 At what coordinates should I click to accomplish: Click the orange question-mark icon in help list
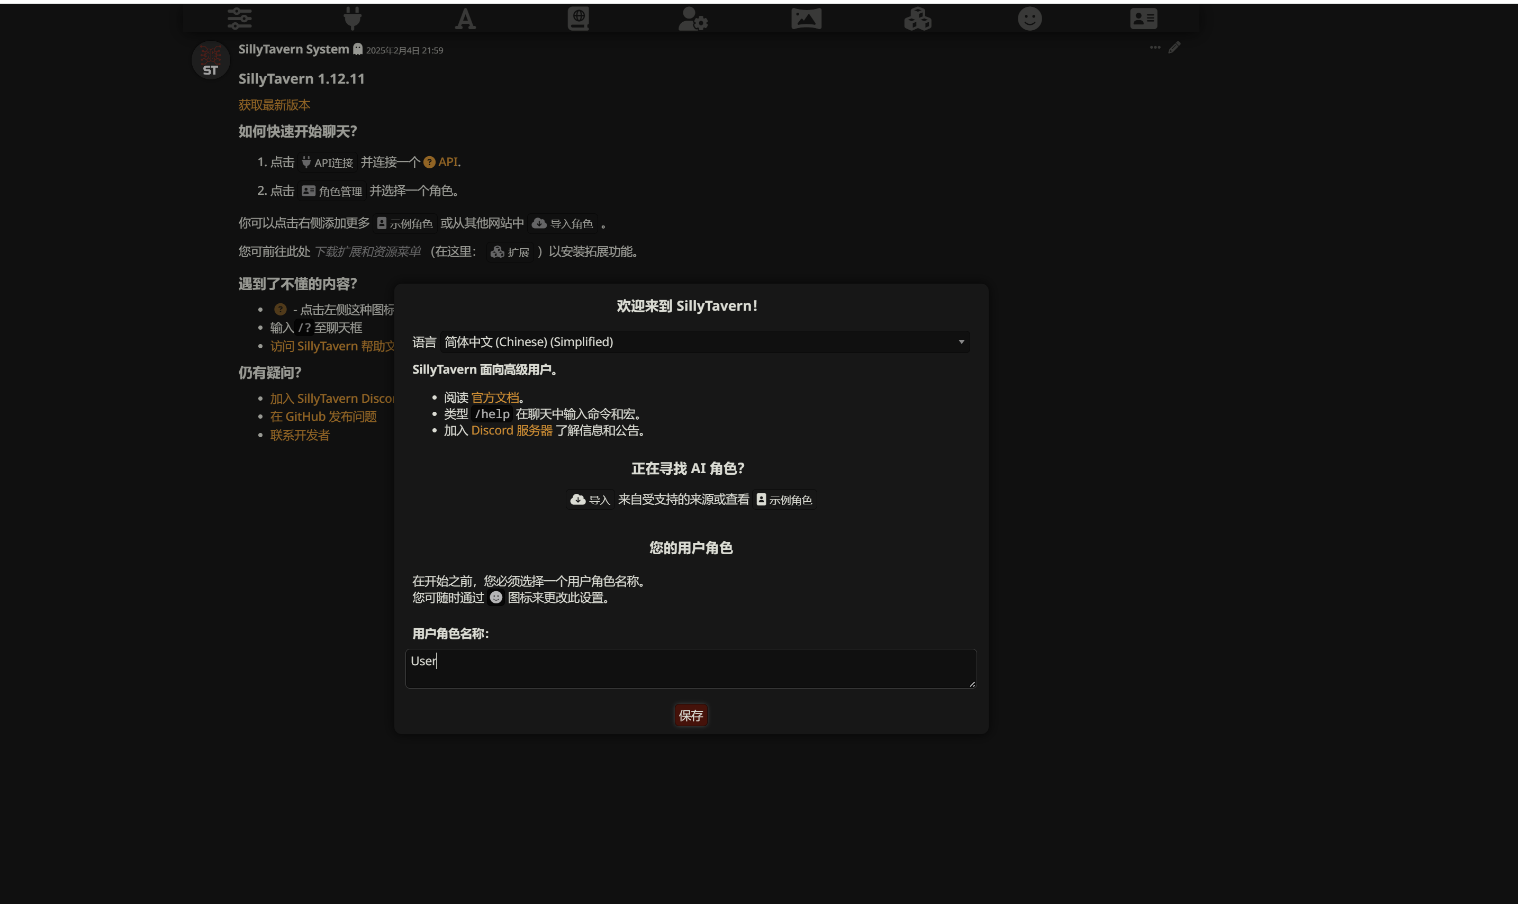coord(280,310)
